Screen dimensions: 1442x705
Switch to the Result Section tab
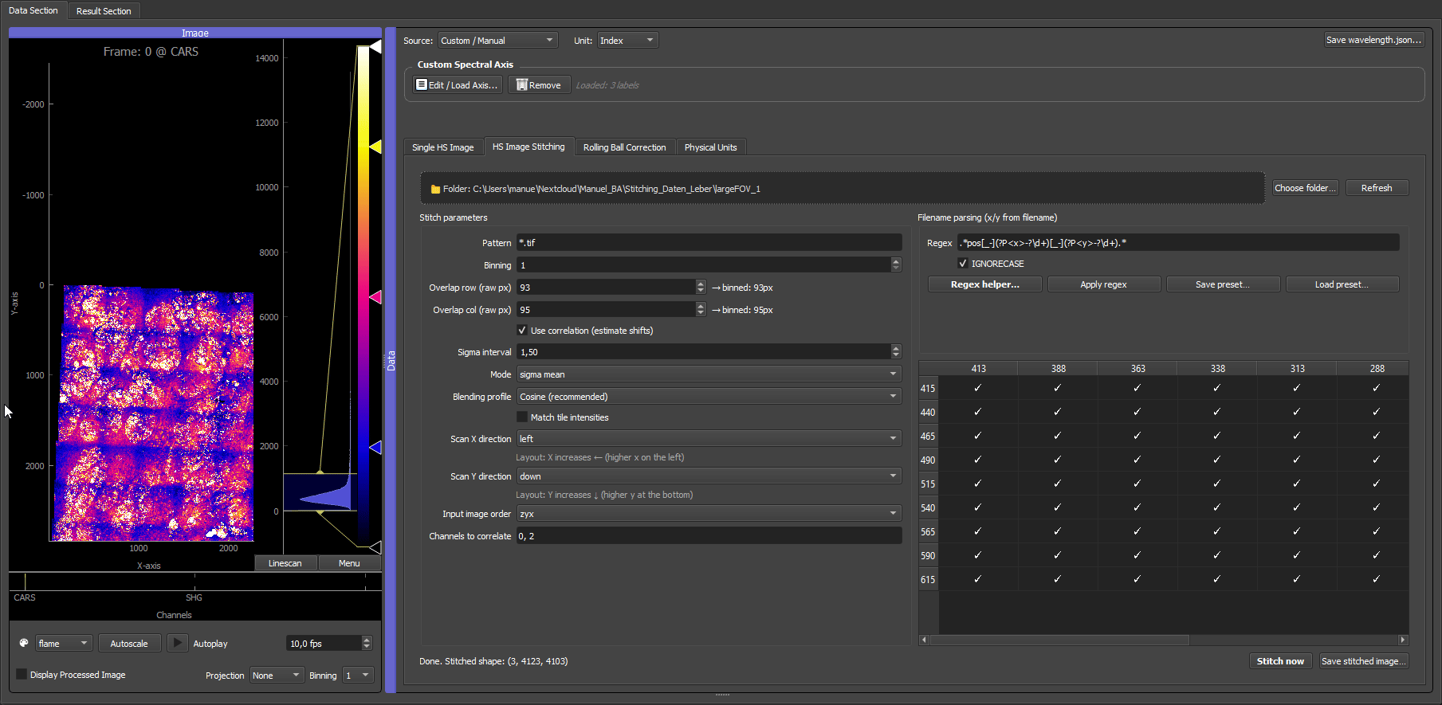[104, 11]
